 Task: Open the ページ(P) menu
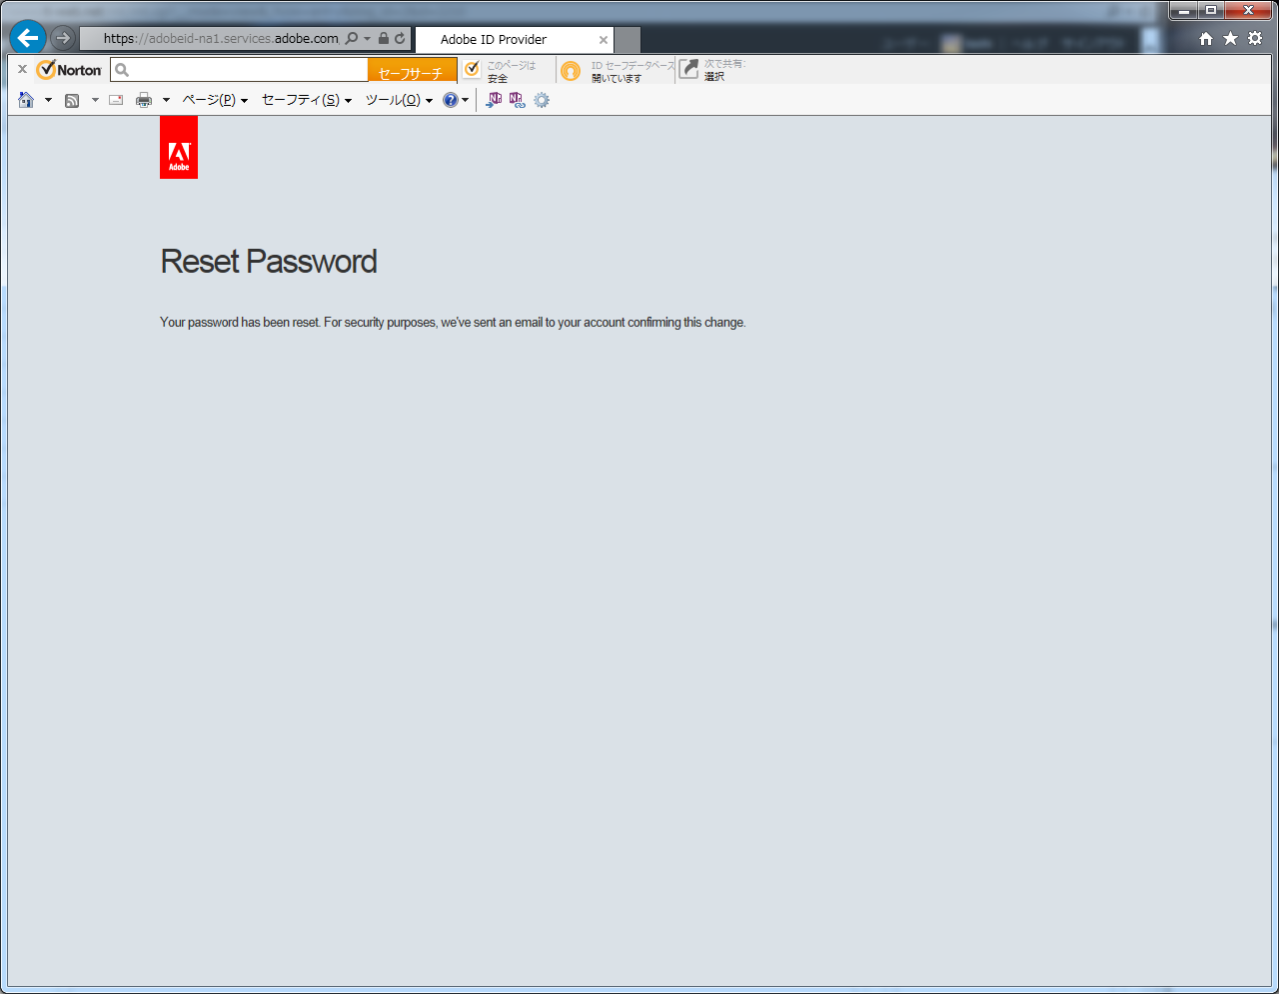coord(215,100)
